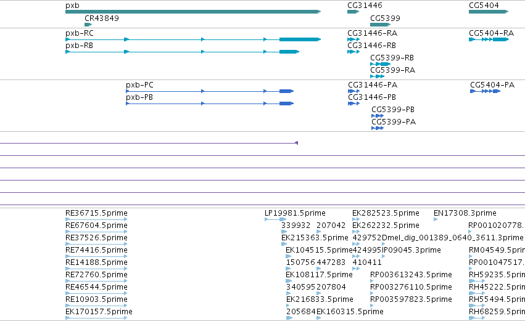The width and height of the screenshot is (525, 321).
Task: Open the CG5399-RA transcript label
Action: coord(393,70)
